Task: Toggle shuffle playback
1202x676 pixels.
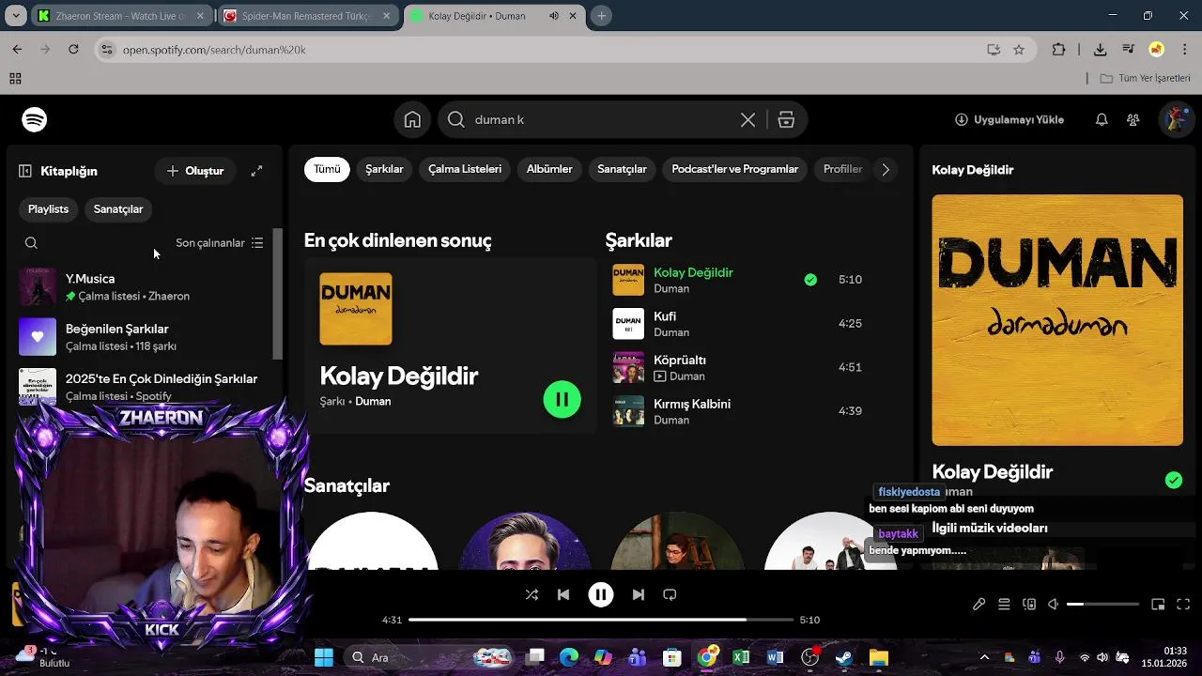Action: [x=532, y=594]
